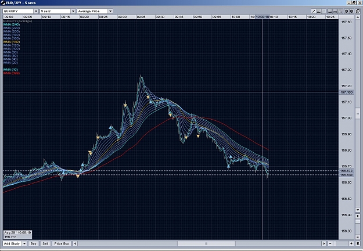Viewport: 363px width, 251px height.
Task: Minimize the EUR/JPY window
Action: 349,3
